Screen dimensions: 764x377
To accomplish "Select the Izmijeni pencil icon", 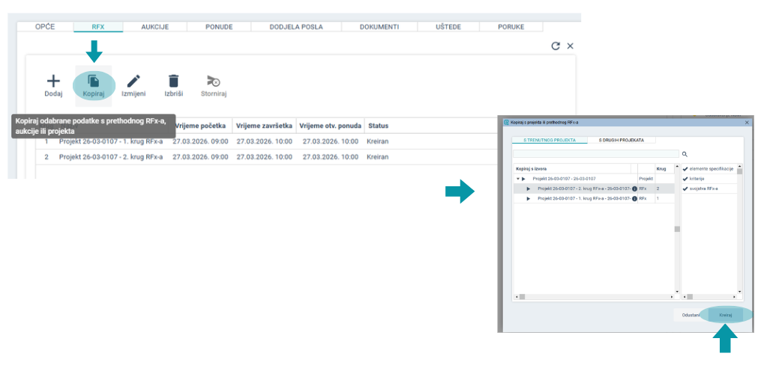I will 133,81.
